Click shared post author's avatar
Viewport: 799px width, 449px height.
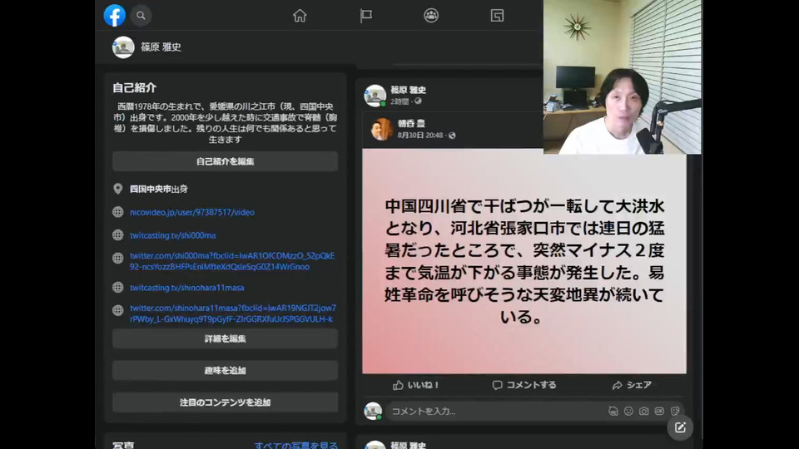pos(382,129)
